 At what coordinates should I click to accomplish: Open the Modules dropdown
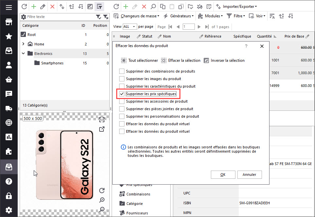(210, 16)
